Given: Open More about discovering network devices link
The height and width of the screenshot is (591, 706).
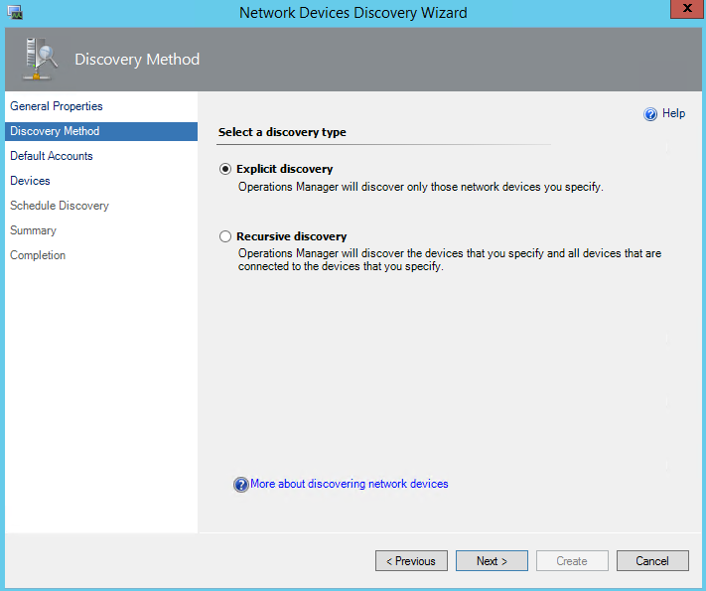Looking at the screenshot, I should (x=350, y=484).
